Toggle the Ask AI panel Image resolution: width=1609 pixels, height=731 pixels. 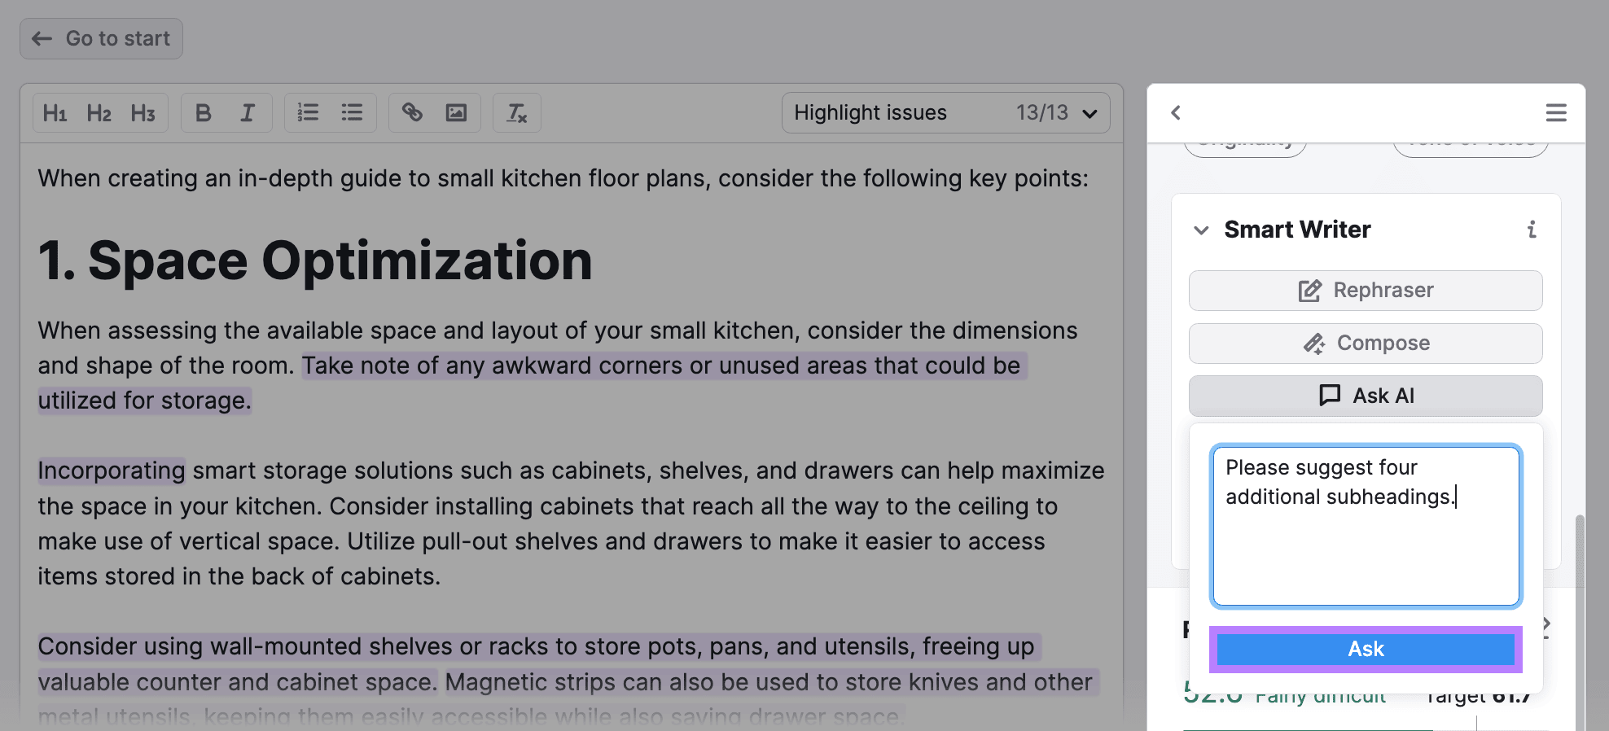pyautogui.click(x=1366, y=396)
